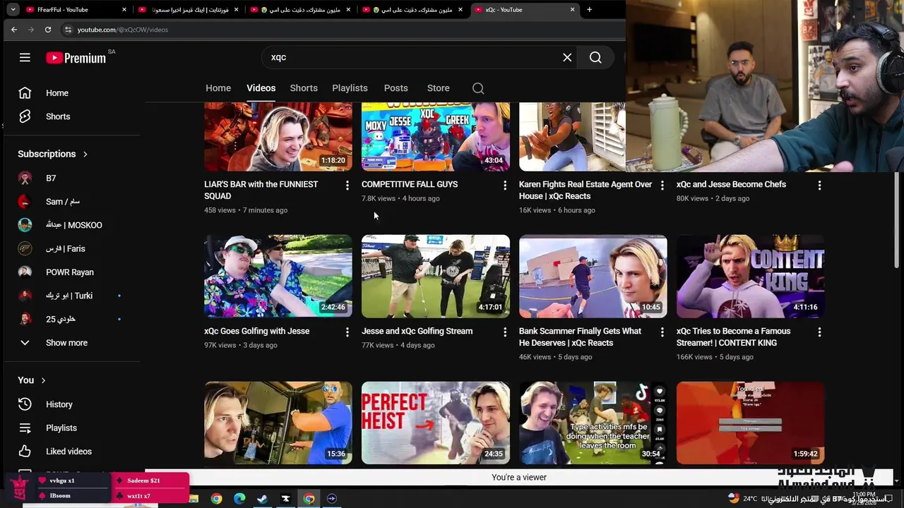Select the Videos tab

tap(261, 88)
